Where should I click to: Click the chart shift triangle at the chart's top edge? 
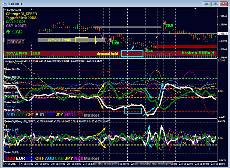coord(195,9)
